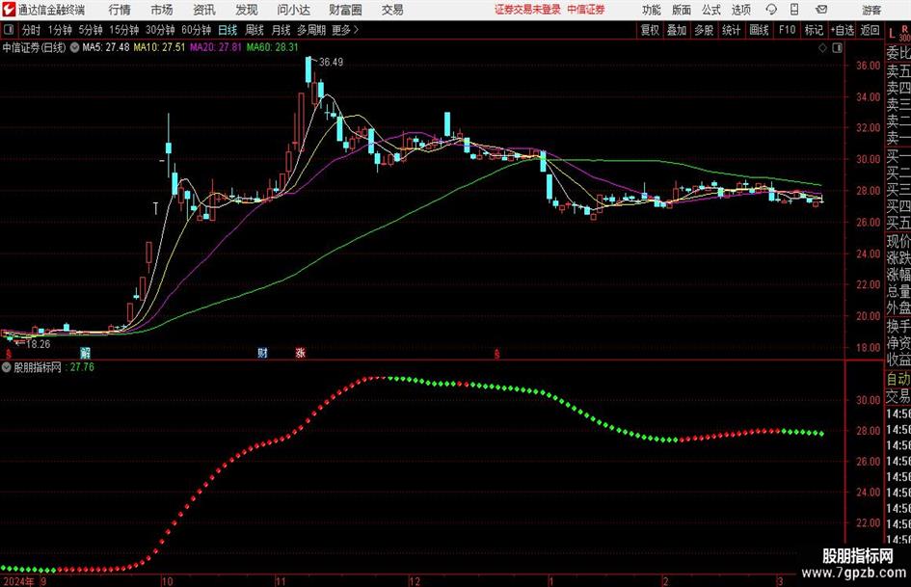Click the 股朋指标网 indicator name
Screen dimensions: 911x587
[x=38, y=367]
